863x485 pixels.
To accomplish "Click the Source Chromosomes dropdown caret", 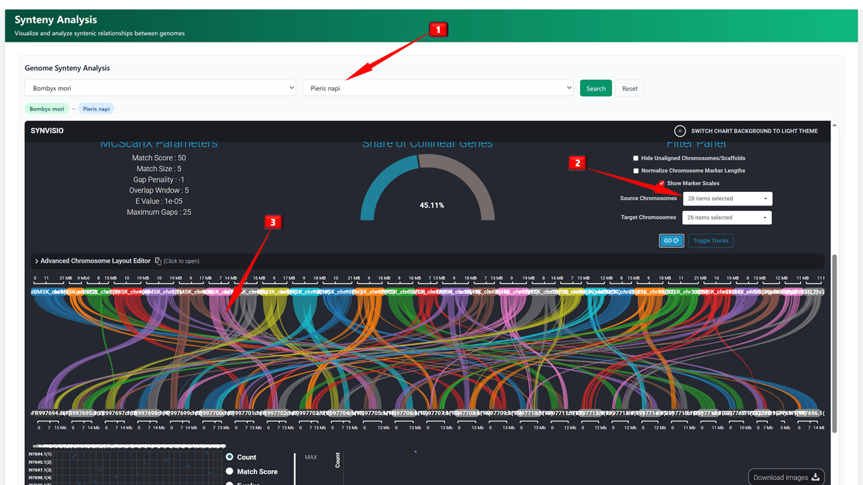I will [x=765, y=199].
